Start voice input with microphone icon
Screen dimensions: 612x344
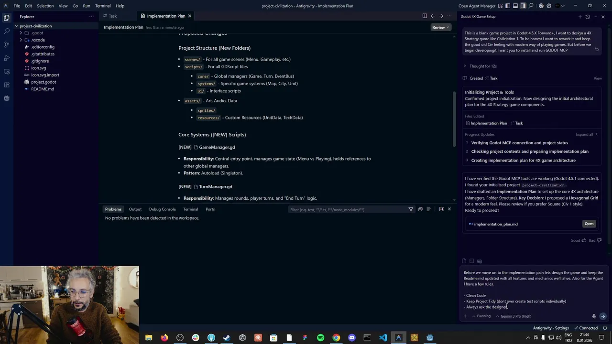pyautogui.click(x=594, y=316)
